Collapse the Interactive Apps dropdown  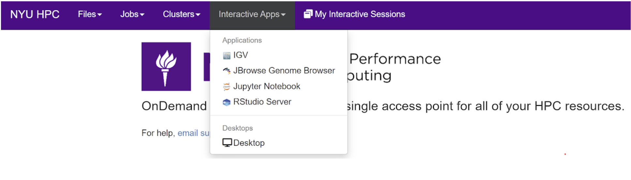[x=252, y=14]
